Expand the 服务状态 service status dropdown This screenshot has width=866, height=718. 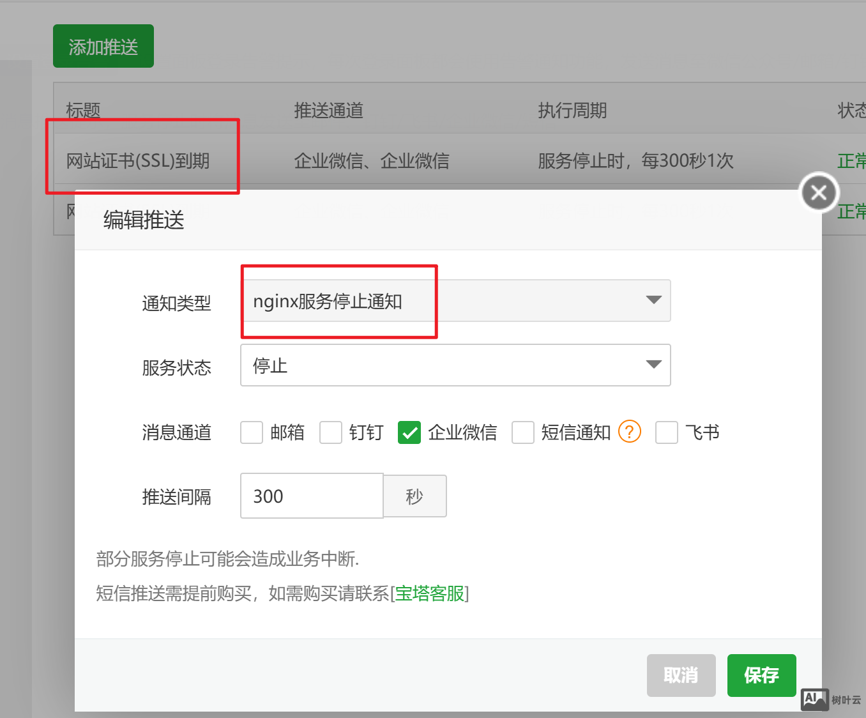click(x=455, y=365)
